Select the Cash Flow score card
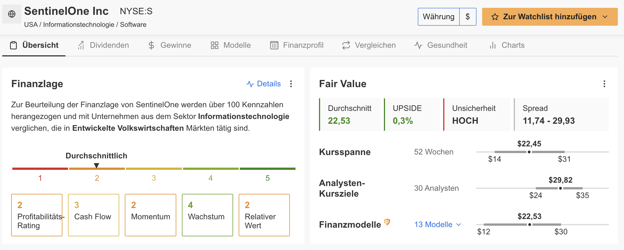 [93, 215]
